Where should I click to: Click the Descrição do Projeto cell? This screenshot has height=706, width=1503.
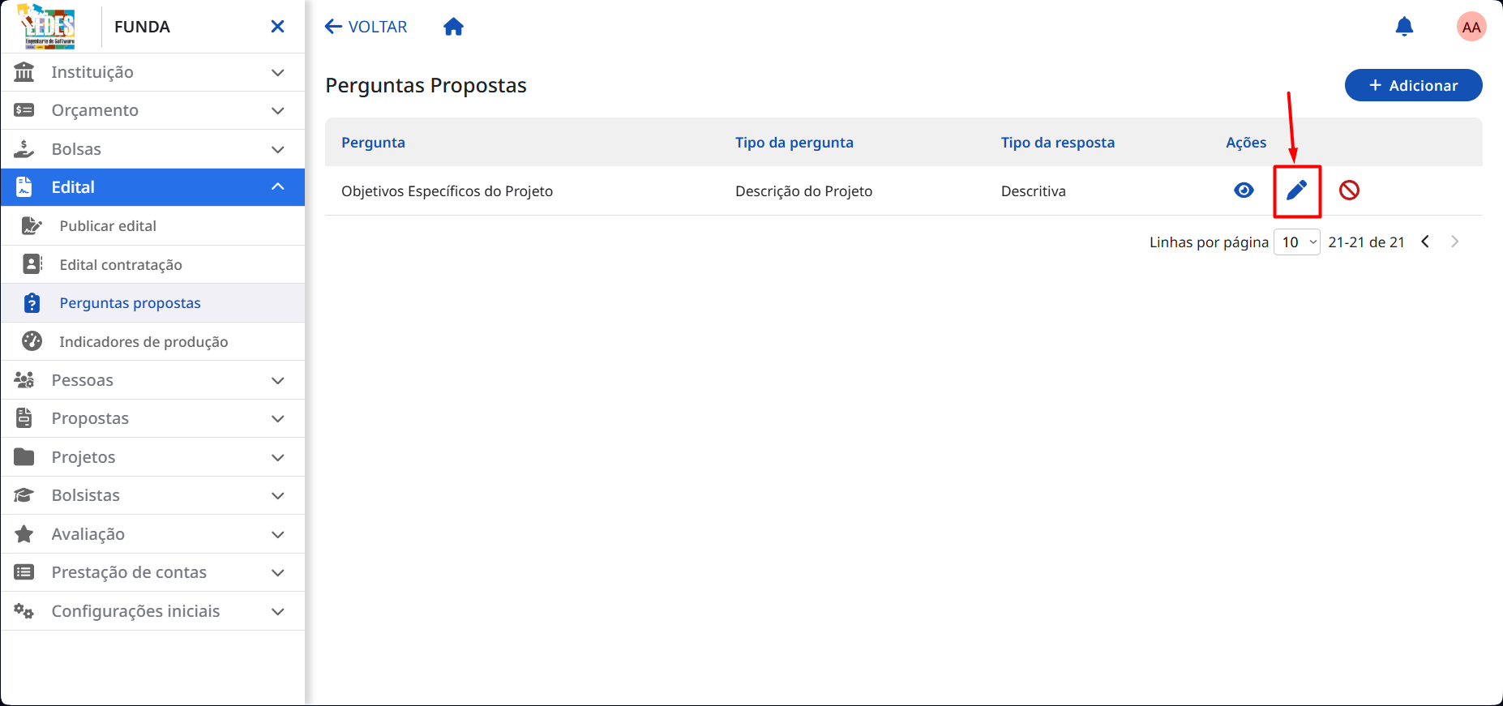(x=804, y=191)
